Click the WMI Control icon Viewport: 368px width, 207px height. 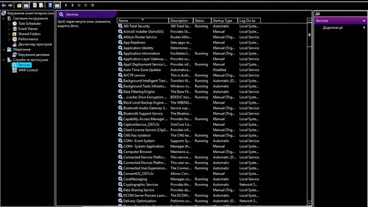pos(14,70)
